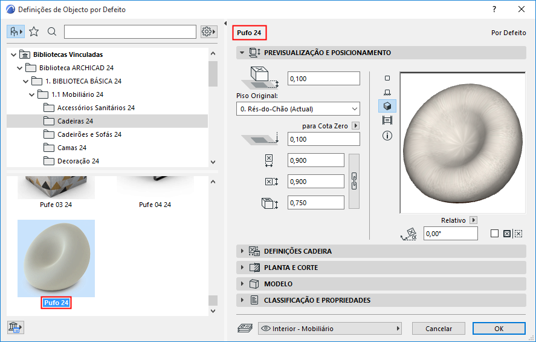The width and height of the screenshot is (536, 342).
Task: Toggle the chain link proportion lock
Action: click(x=354, y=181)
